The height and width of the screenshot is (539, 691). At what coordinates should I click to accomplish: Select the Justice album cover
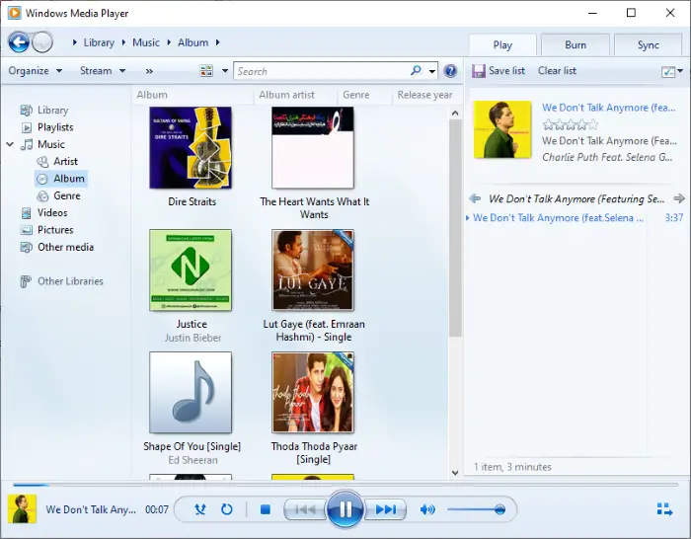pyautogui.click(x=191, y=269)
